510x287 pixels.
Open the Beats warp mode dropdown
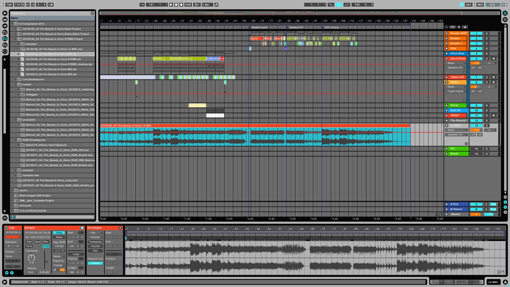pyautogui.click(x=59, y=256)
